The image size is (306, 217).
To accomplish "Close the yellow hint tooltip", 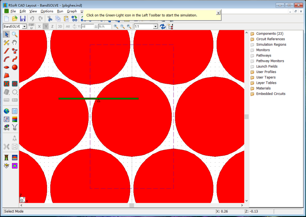I will pos(218,13).
